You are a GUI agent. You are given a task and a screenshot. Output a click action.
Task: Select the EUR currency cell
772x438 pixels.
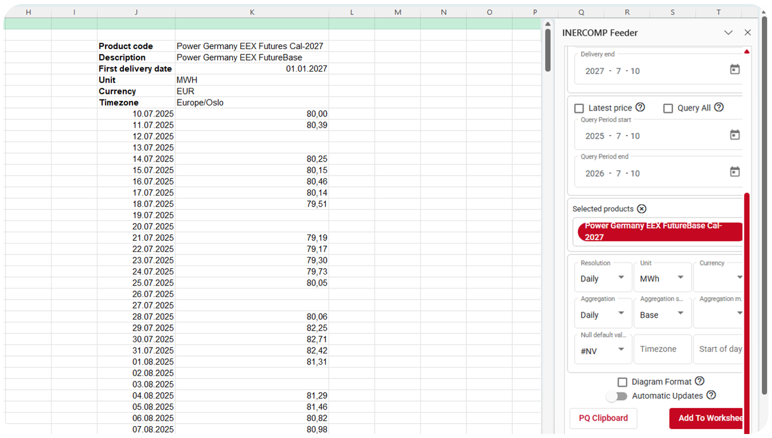252,91
